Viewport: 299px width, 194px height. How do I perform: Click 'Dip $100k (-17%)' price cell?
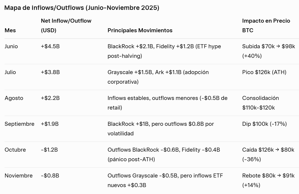(x=264, y=124)
